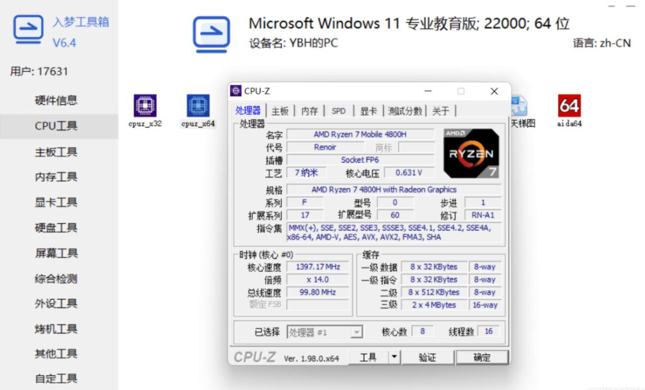Open 外设工具 in the sidebar
Viewport: 645px width, 390px height.
tap(56, 304)
